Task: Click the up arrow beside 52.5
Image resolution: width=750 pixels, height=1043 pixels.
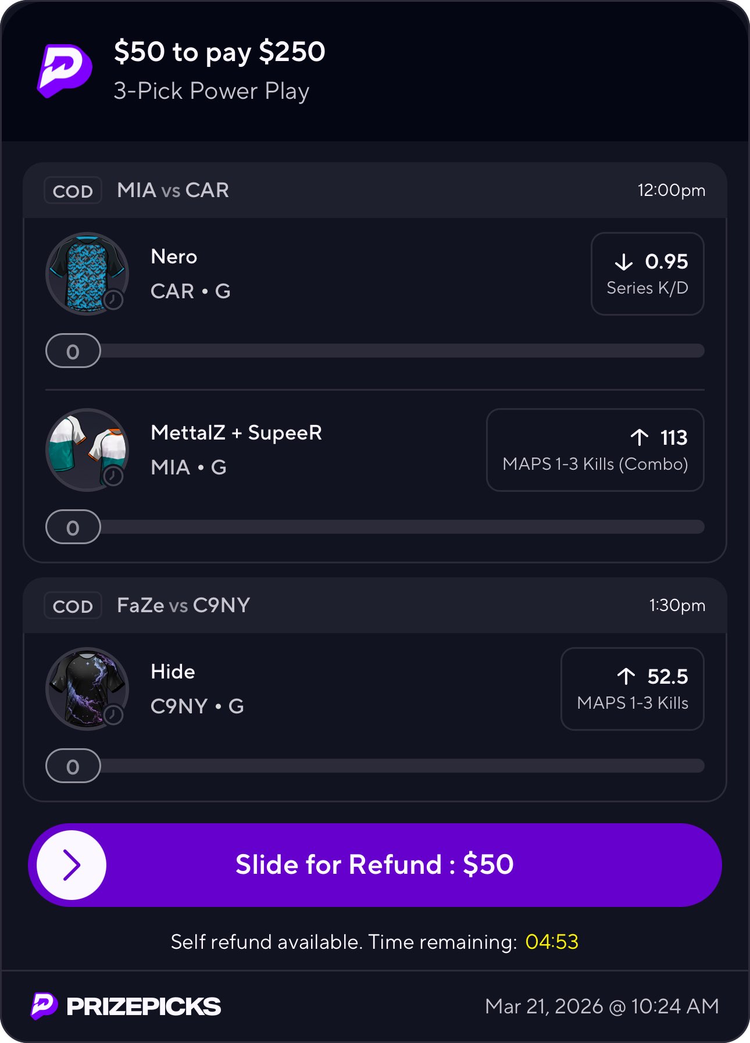Action: pyautogui.click(x=626, y=676)
